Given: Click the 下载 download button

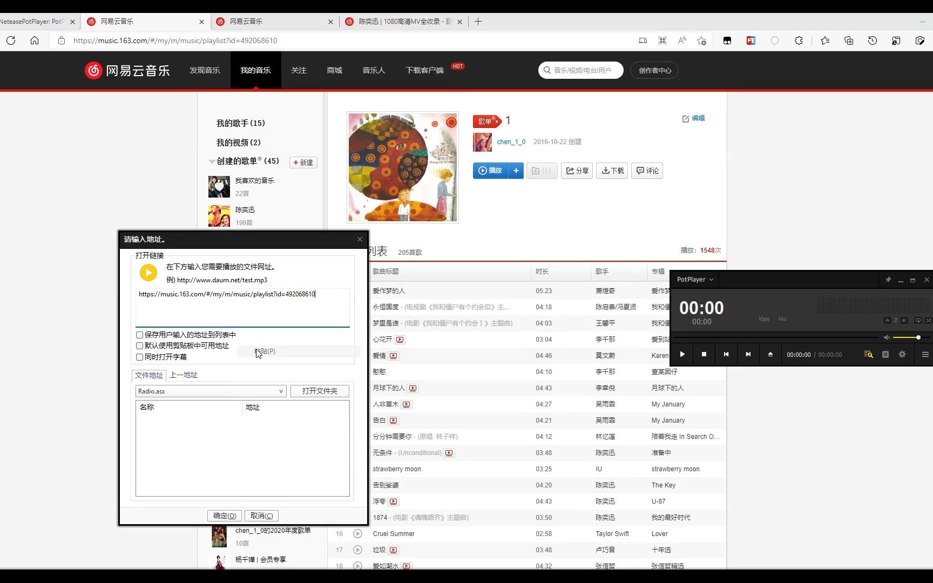Looking at the screenshot, I should (612, 171).
